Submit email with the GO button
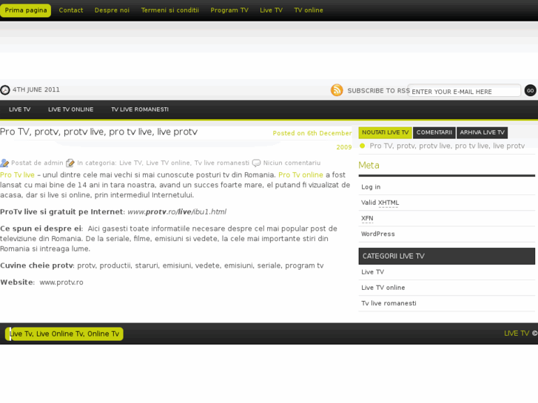 pyautogui.click(x=530, y=90)
